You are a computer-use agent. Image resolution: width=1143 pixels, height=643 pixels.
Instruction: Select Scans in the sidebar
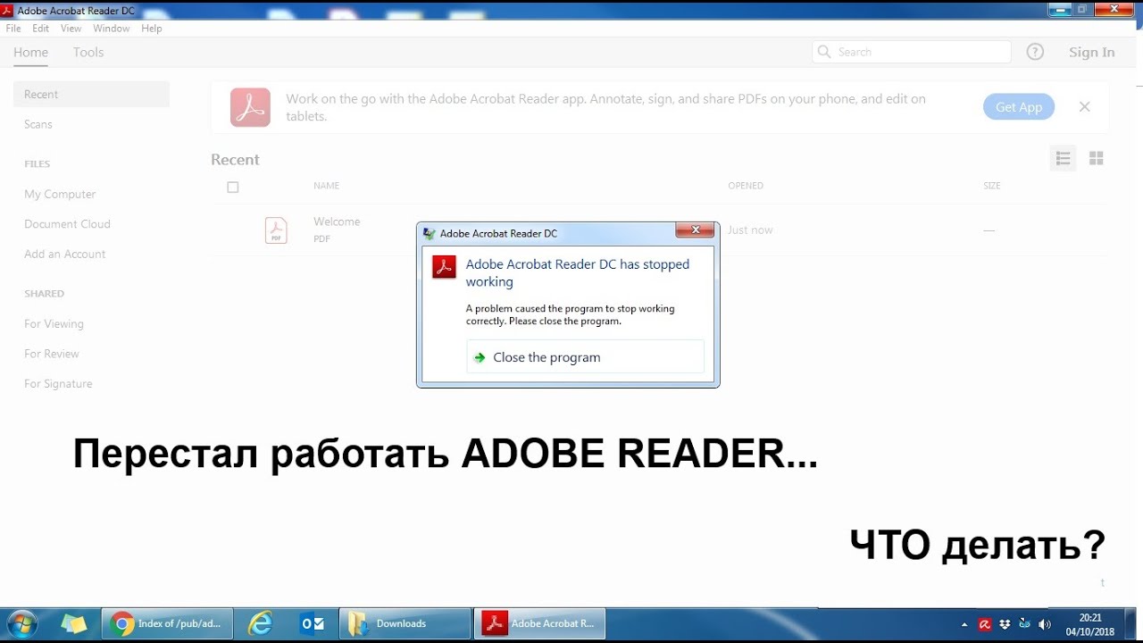click(x=38, y=124)
